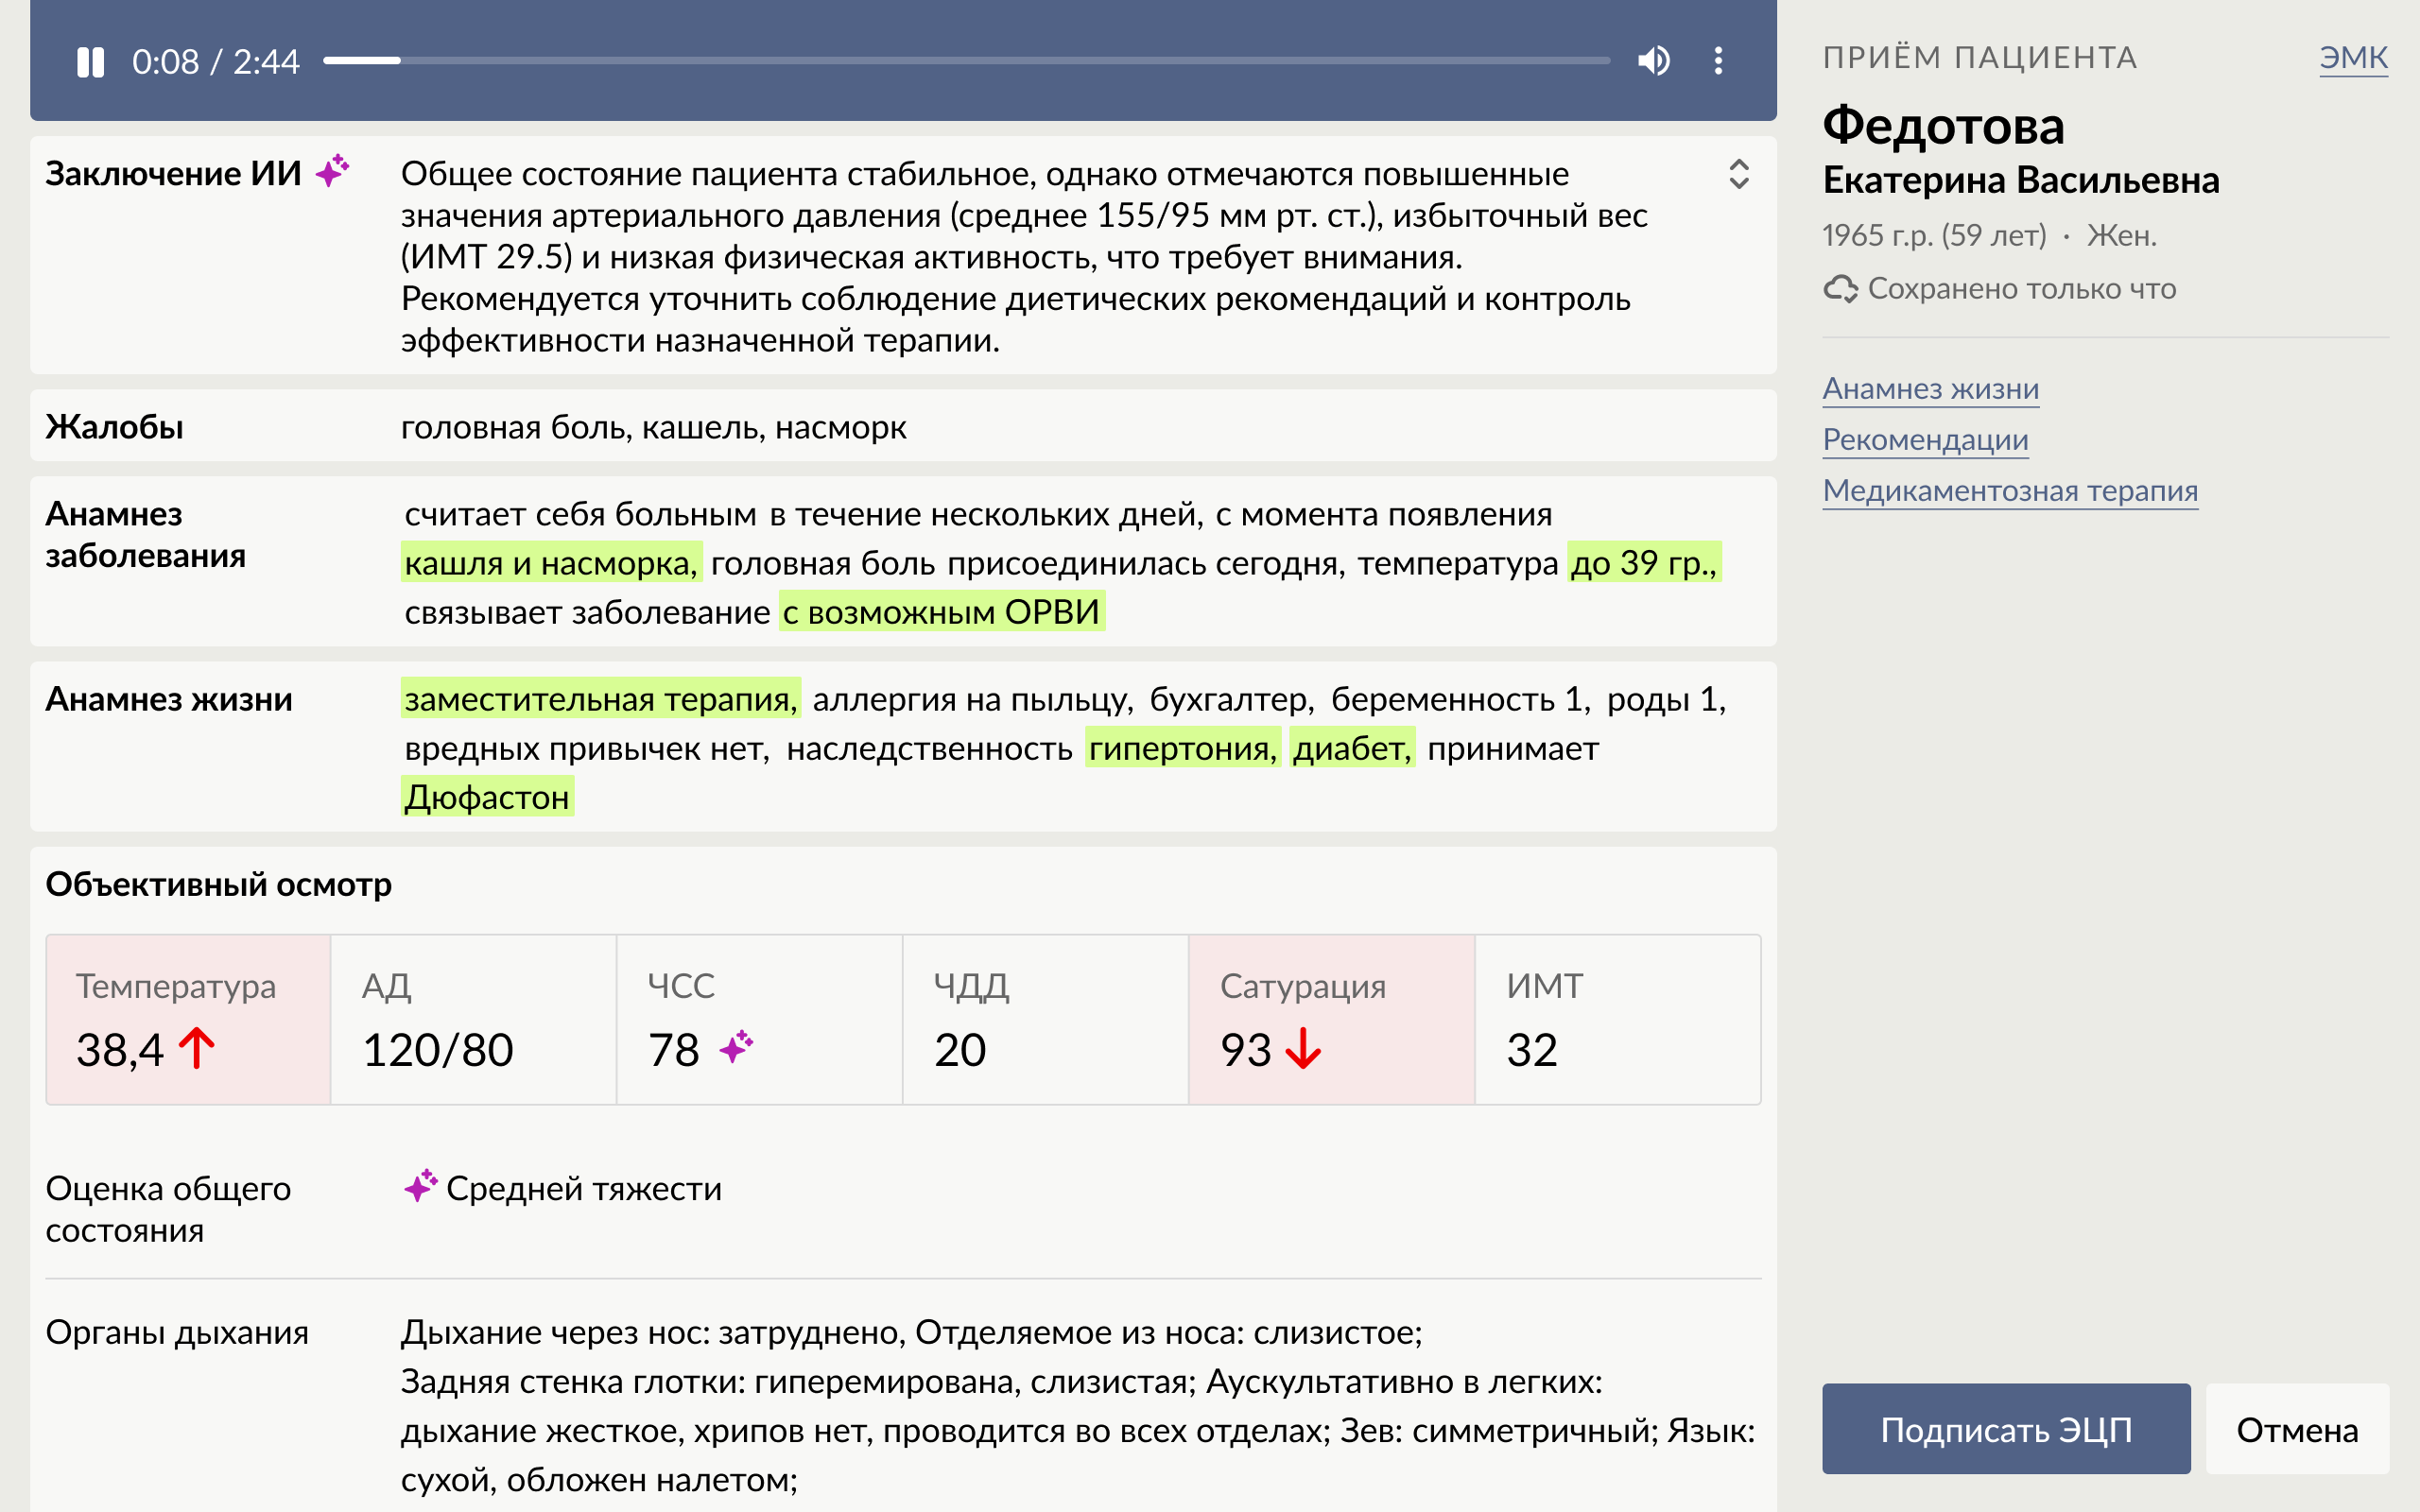The height and width of the screenshot is (1512, 2420).
Task: Select the highlighted phrase до 39 гр.
Action: pyautogui.click(x=1644, y=563)
